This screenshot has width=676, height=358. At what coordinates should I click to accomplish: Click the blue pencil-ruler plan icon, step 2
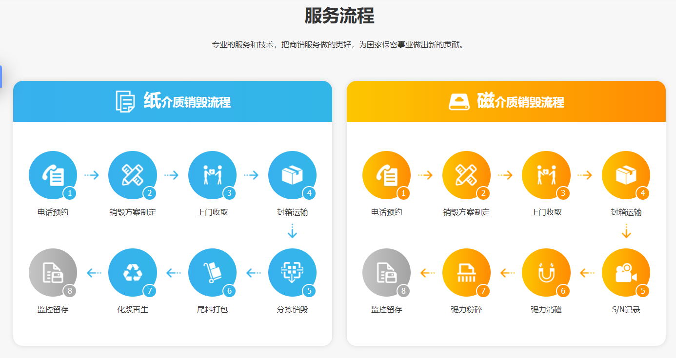[133, 175]
